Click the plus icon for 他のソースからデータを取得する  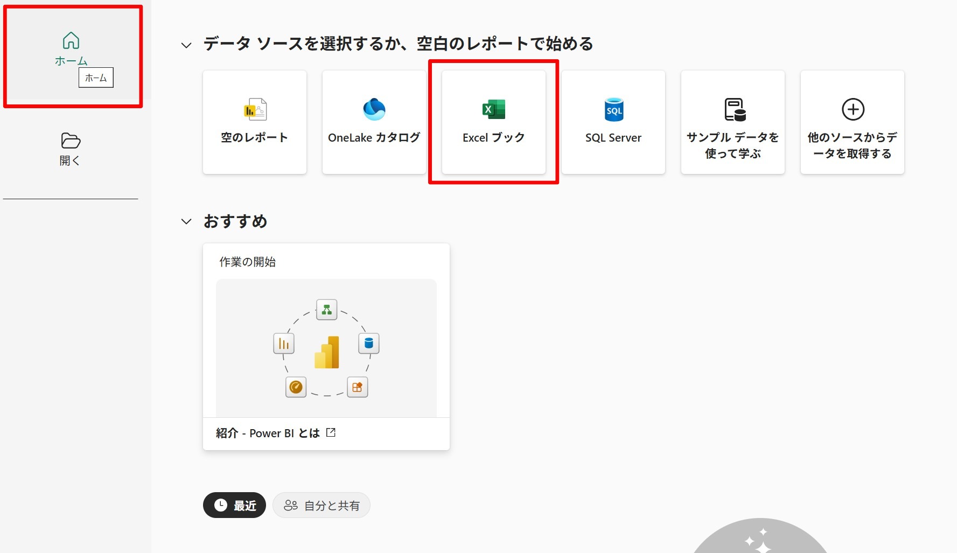pyautogui.click(x=853, y=109)
